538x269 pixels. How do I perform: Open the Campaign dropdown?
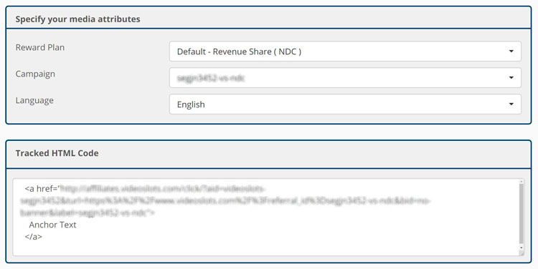pos(345,78)
